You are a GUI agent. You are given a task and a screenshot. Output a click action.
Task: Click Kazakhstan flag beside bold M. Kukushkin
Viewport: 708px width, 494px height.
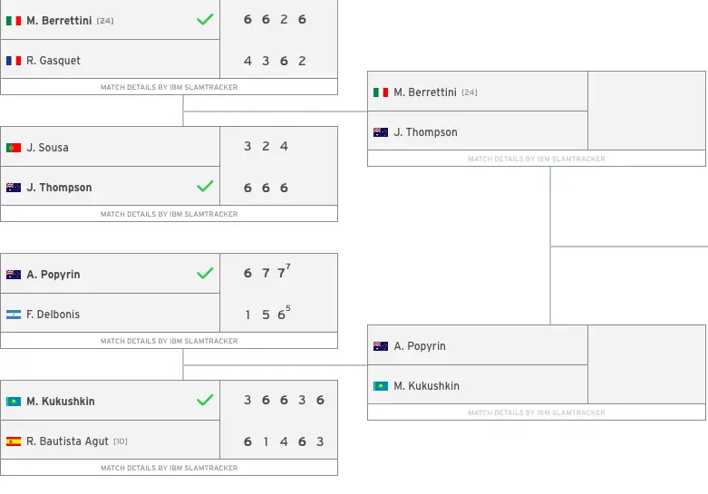point(14,402)
